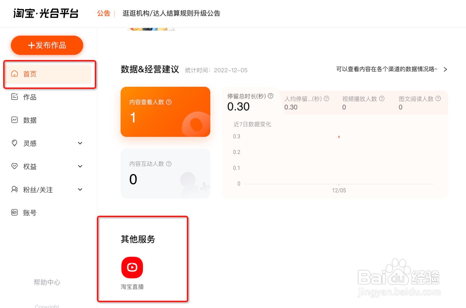Expand the 粉丝/关注 submenu chevron
466x308 pixels.
tap(80, 189)
